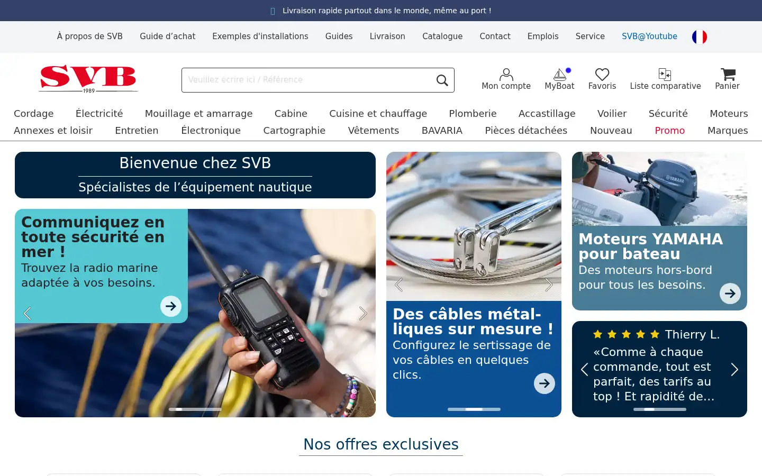Click the Yamaha outboard motor image
The width and height of the screenshot is (762, 476).
point(659,189)
